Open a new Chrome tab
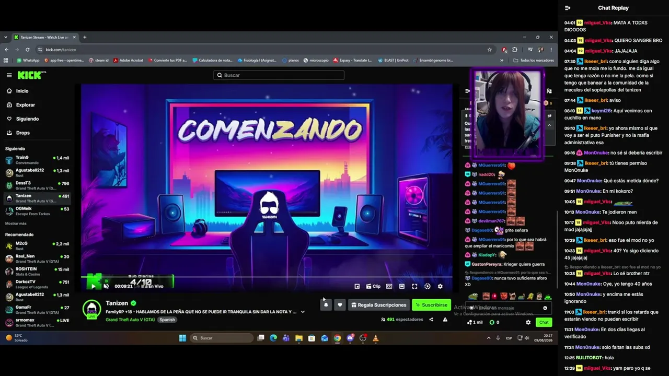The height and width of the screenshot is (376, 669). click(x=85, y=37)
